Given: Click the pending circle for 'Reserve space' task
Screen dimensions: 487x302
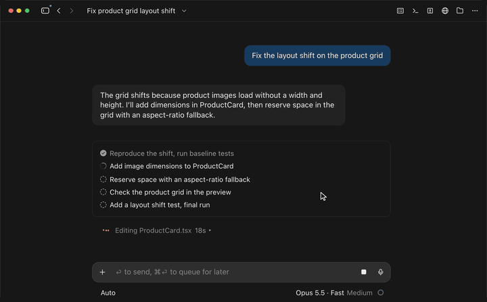Looking at the screenshot, I should [x=103, y=180].
